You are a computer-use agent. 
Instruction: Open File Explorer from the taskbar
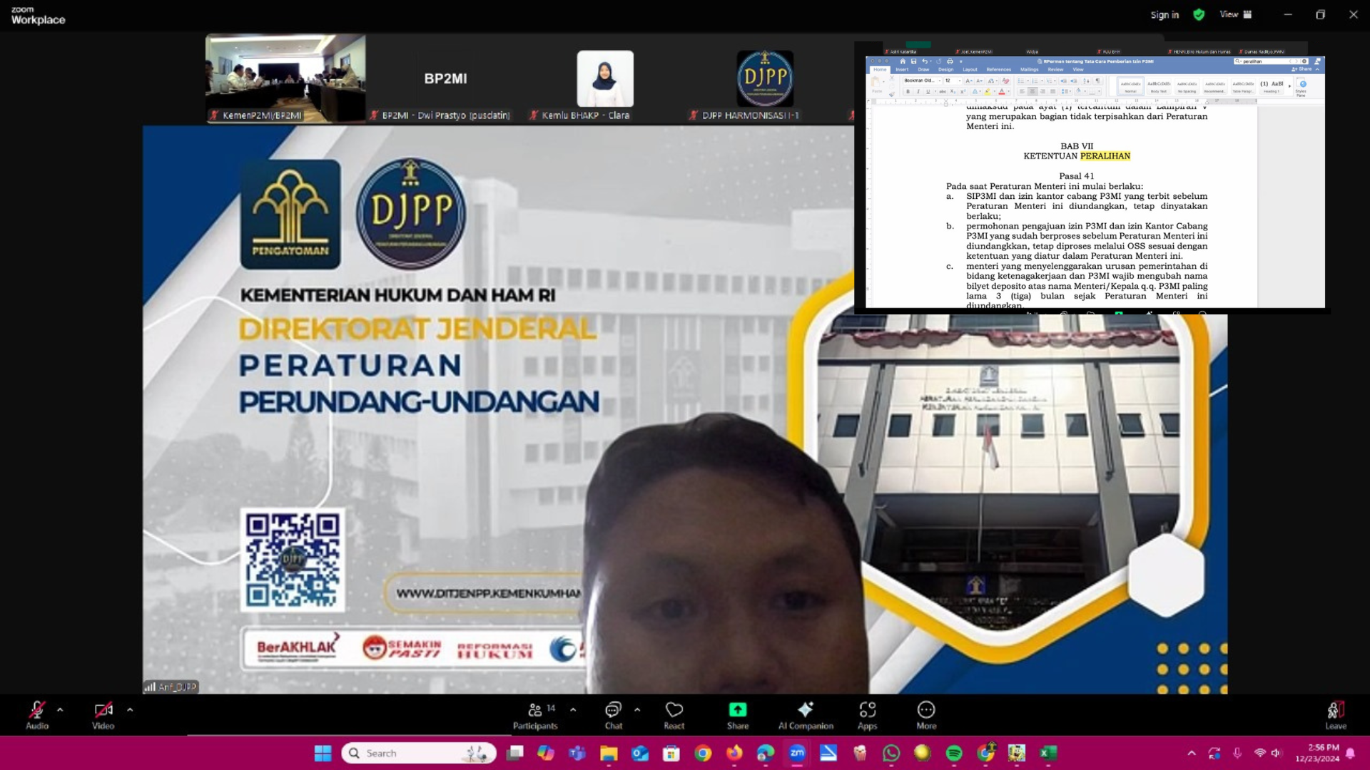pos(609,753)
